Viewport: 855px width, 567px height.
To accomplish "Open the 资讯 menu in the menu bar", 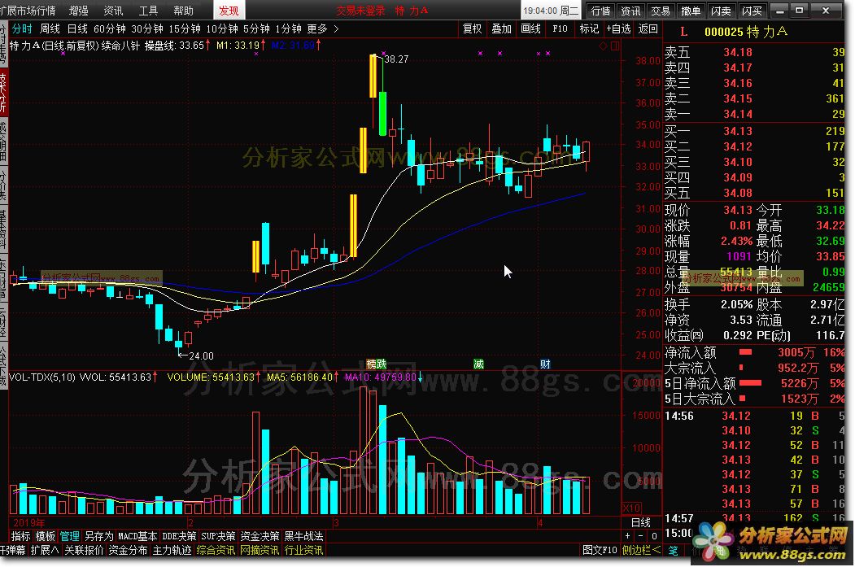I will coord(113,11).
